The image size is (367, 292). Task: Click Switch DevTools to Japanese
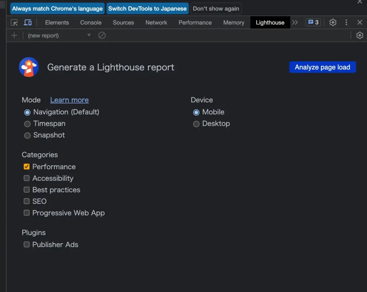tap(147, 8)
